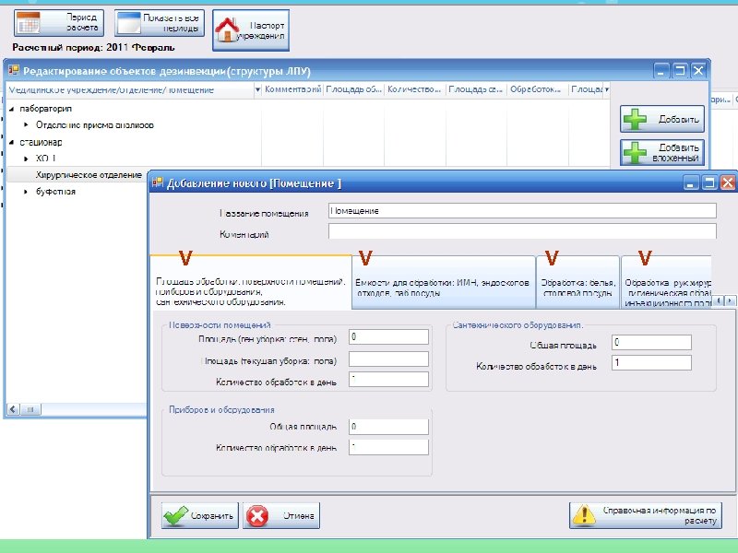The height and width of the screenshot is (553, 738).
Task: Select the Отделение приема анализов row
Action: pos(95,125)
